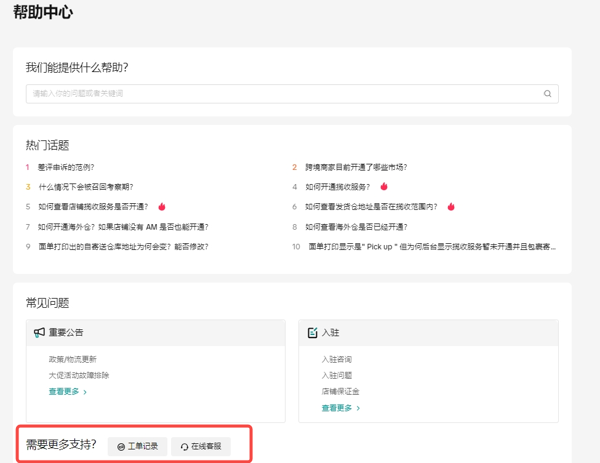
Task: Open topic 差评申诉的范例
Action: click(66, 167)
